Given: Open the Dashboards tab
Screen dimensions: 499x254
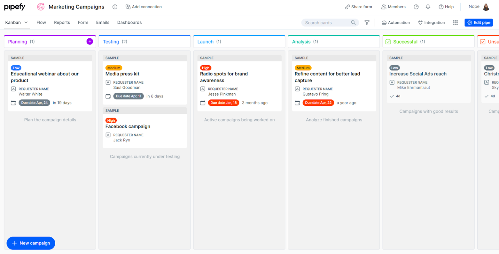Looking at the screenshot, I should (x=129, y=22).
